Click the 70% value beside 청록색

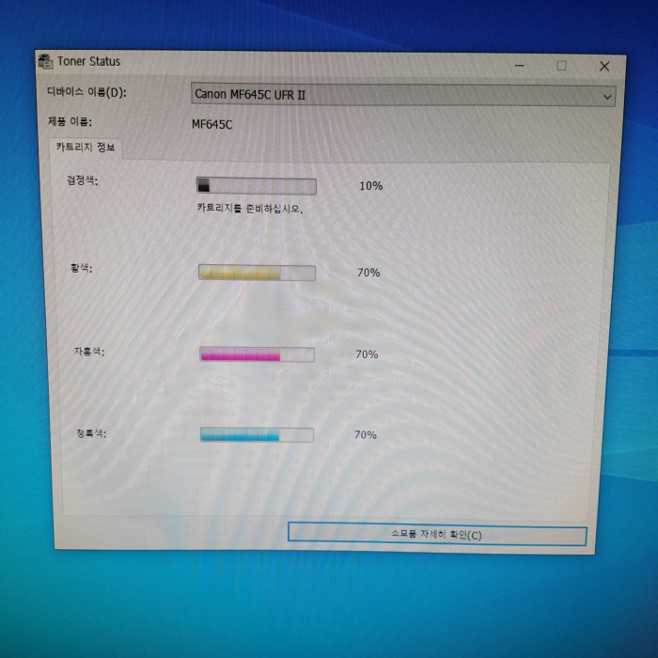pos(366,434)
